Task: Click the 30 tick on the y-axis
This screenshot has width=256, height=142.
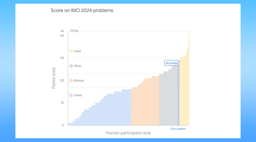Action: [62, 58]
